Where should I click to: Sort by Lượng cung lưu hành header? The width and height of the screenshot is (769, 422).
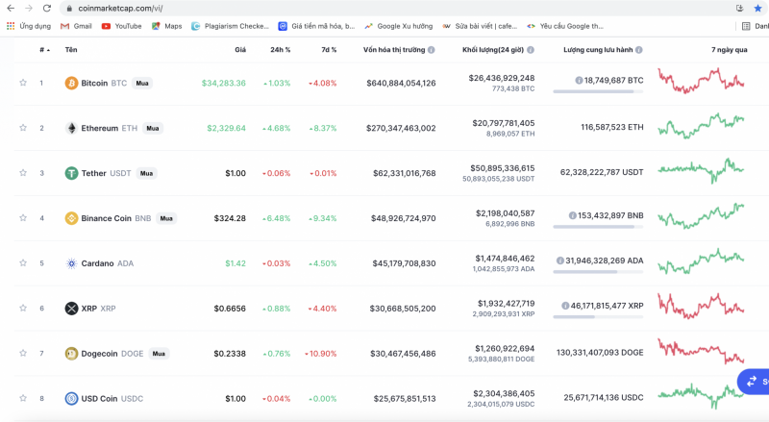point(598,50)
